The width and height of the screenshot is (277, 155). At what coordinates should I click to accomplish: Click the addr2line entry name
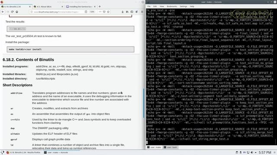pos(16,93)
